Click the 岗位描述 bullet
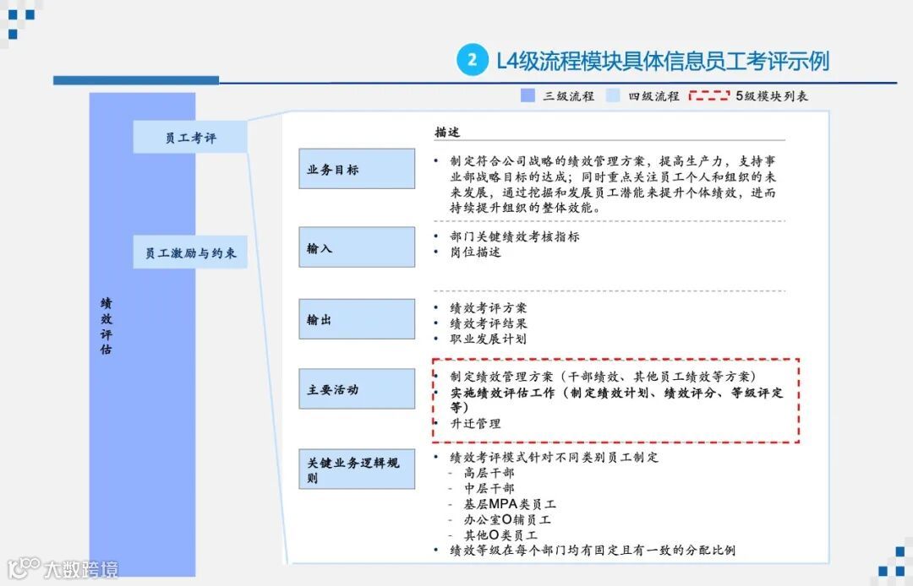 [x=475, y=252]
